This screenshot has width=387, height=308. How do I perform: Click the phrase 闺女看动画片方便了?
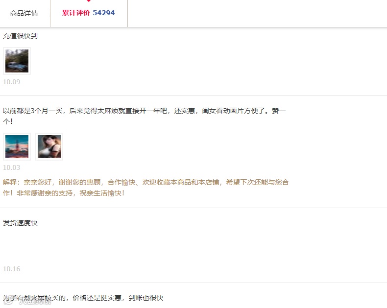click(x=235, y=111)
